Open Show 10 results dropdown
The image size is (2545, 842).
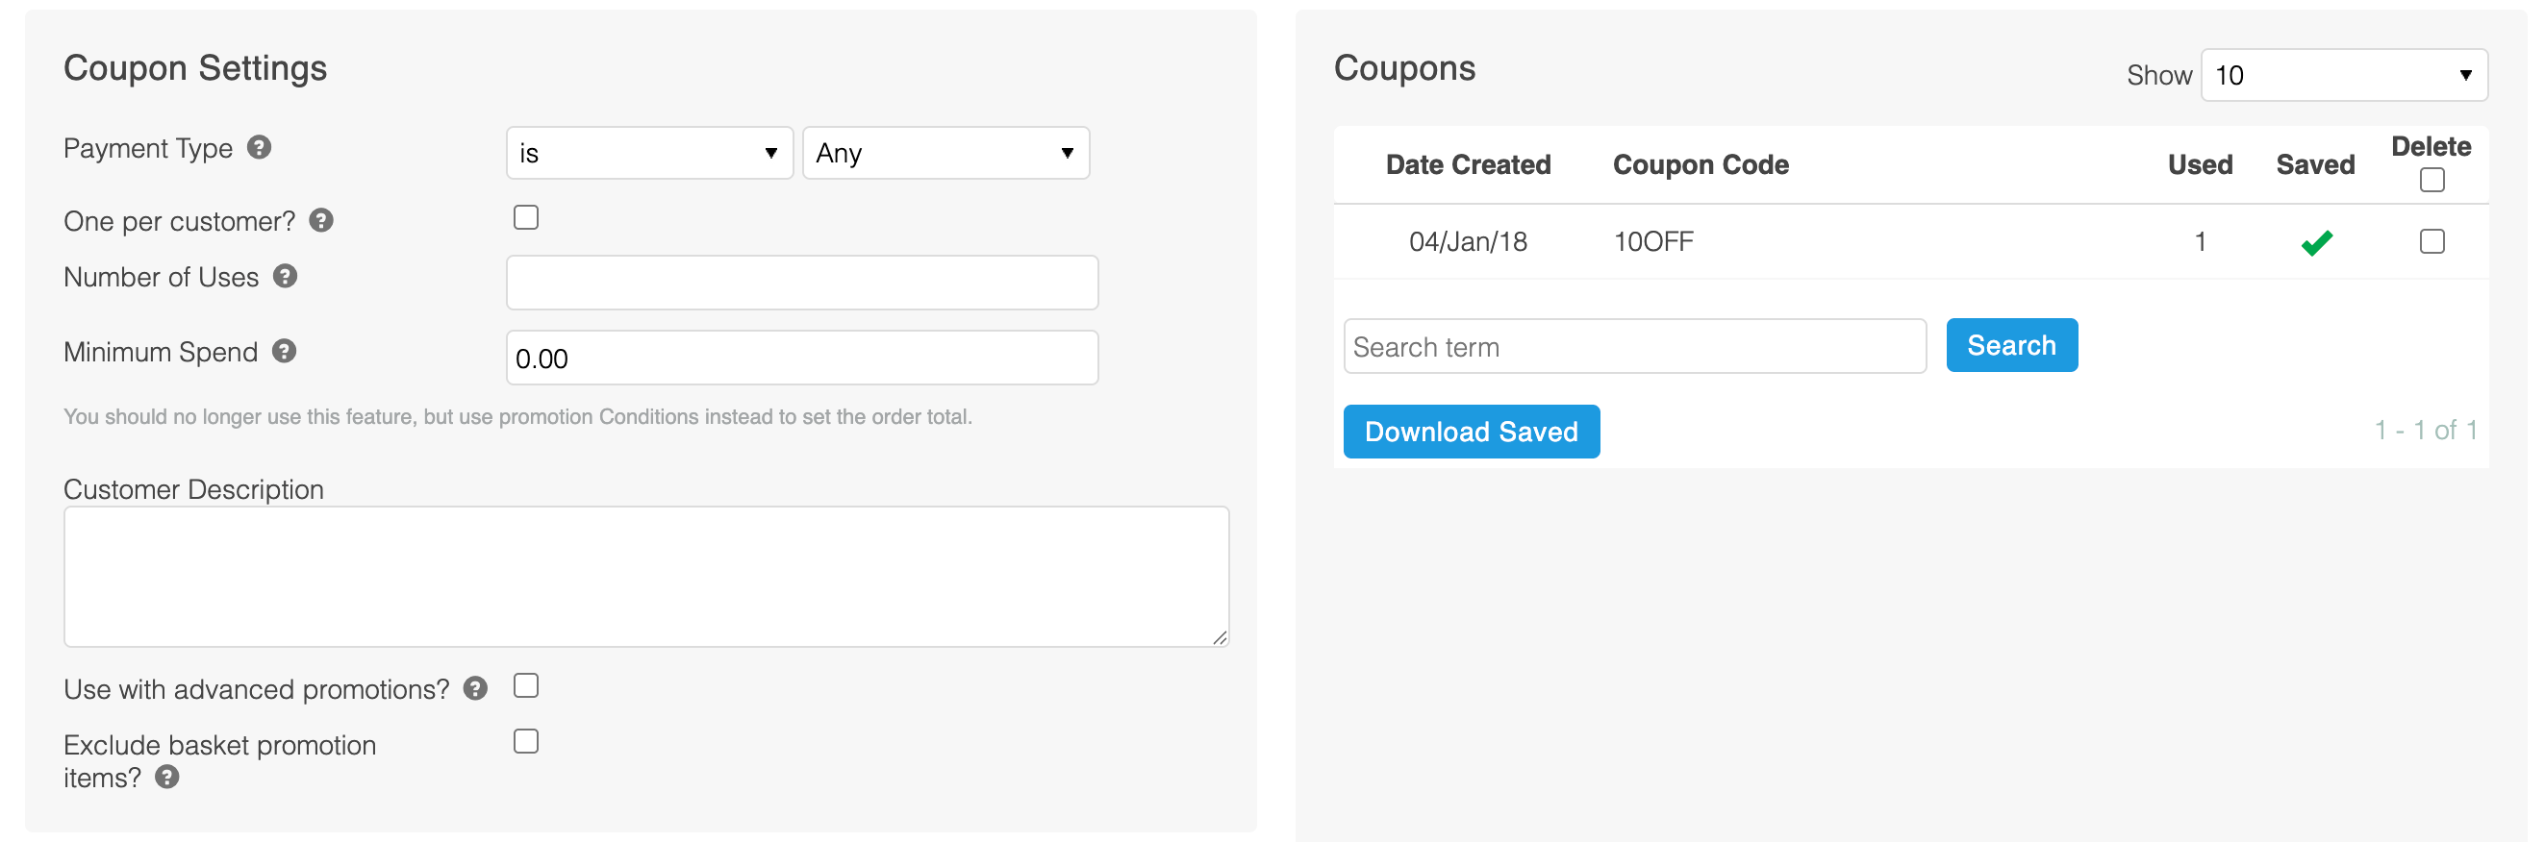click(x=2343, y=75)
